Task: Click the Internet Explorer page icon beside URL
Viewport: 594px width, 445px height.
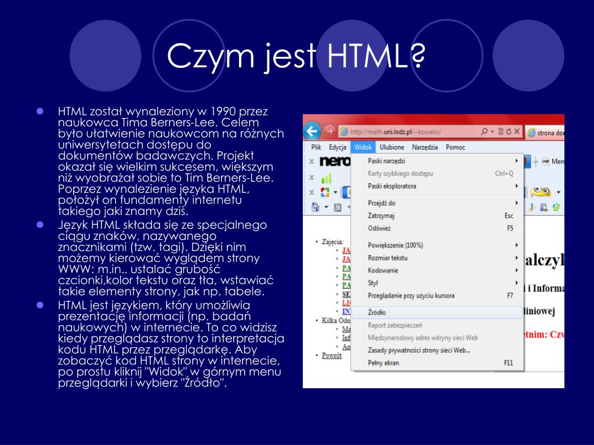Action: [344, 132]
